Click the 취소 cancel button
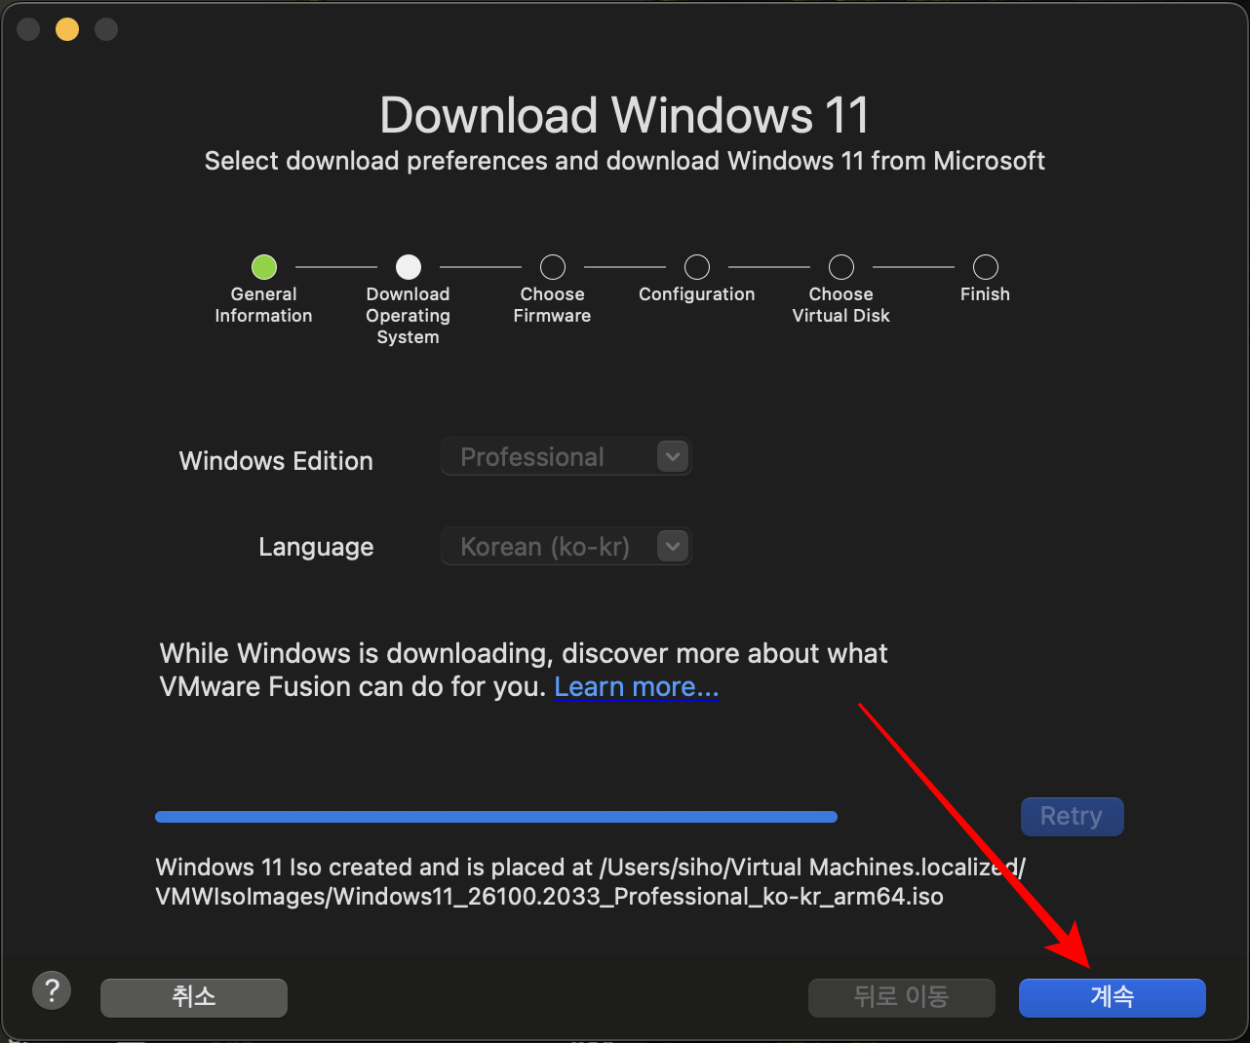Screen dimensions: 1250x1043 (194, 997)
